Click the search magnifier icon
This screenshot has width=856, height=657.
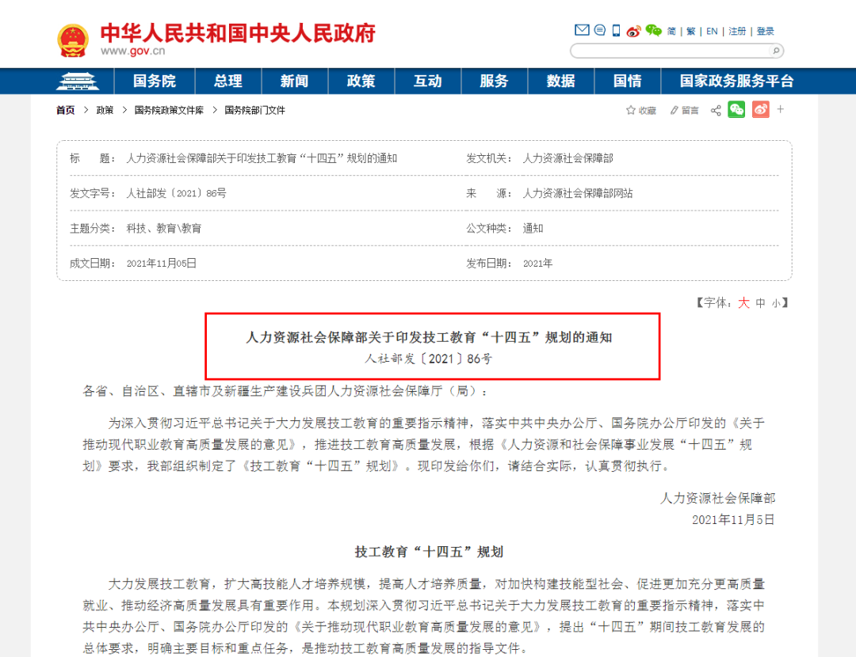775,50
